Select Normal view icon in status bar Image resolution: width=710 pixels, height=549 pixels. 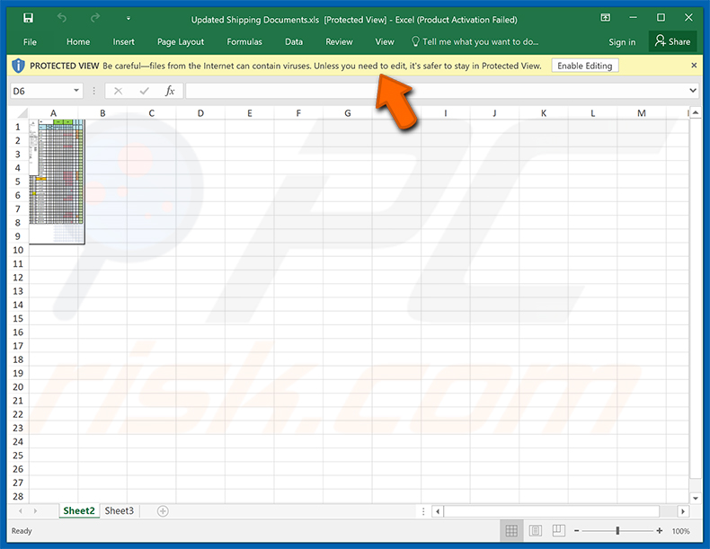click(x=511, y=530)
